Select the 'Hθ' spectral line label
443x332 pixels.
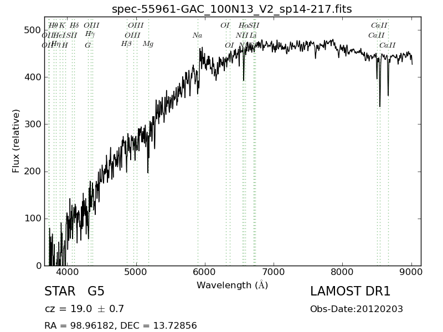53,25
